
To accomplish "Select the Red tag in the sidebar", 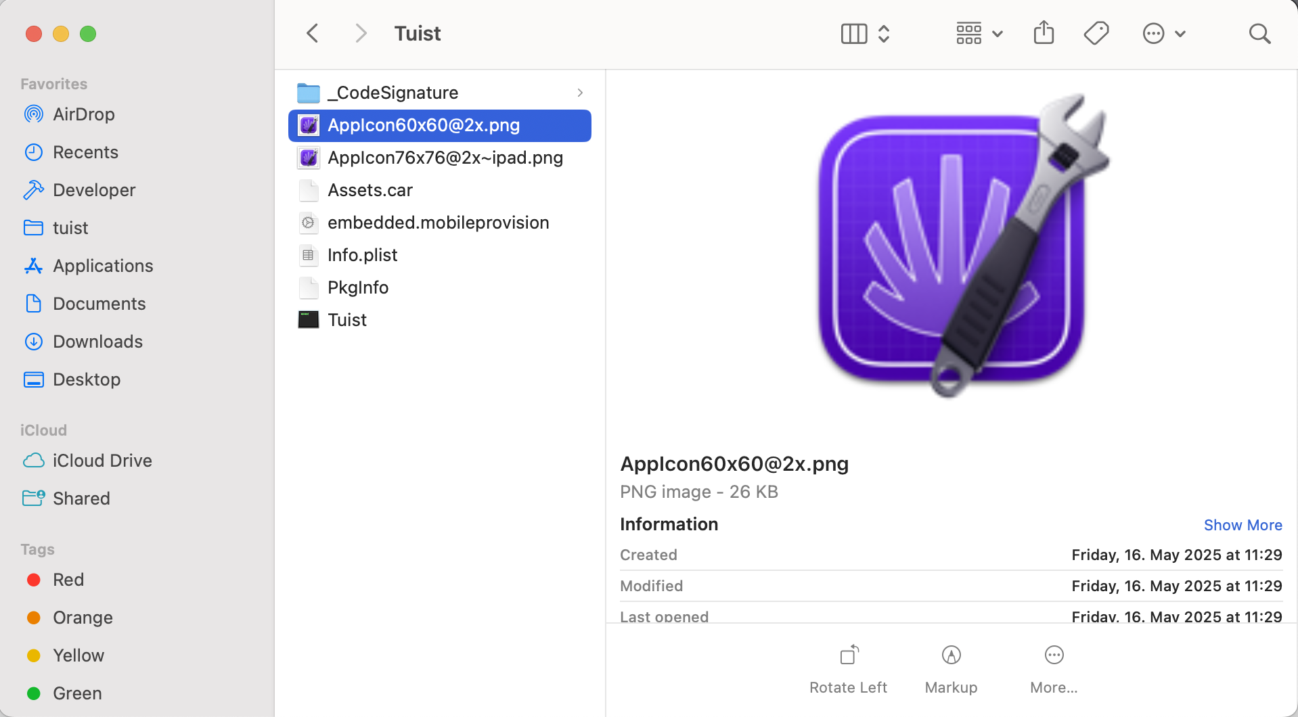I will click(68, 580).
